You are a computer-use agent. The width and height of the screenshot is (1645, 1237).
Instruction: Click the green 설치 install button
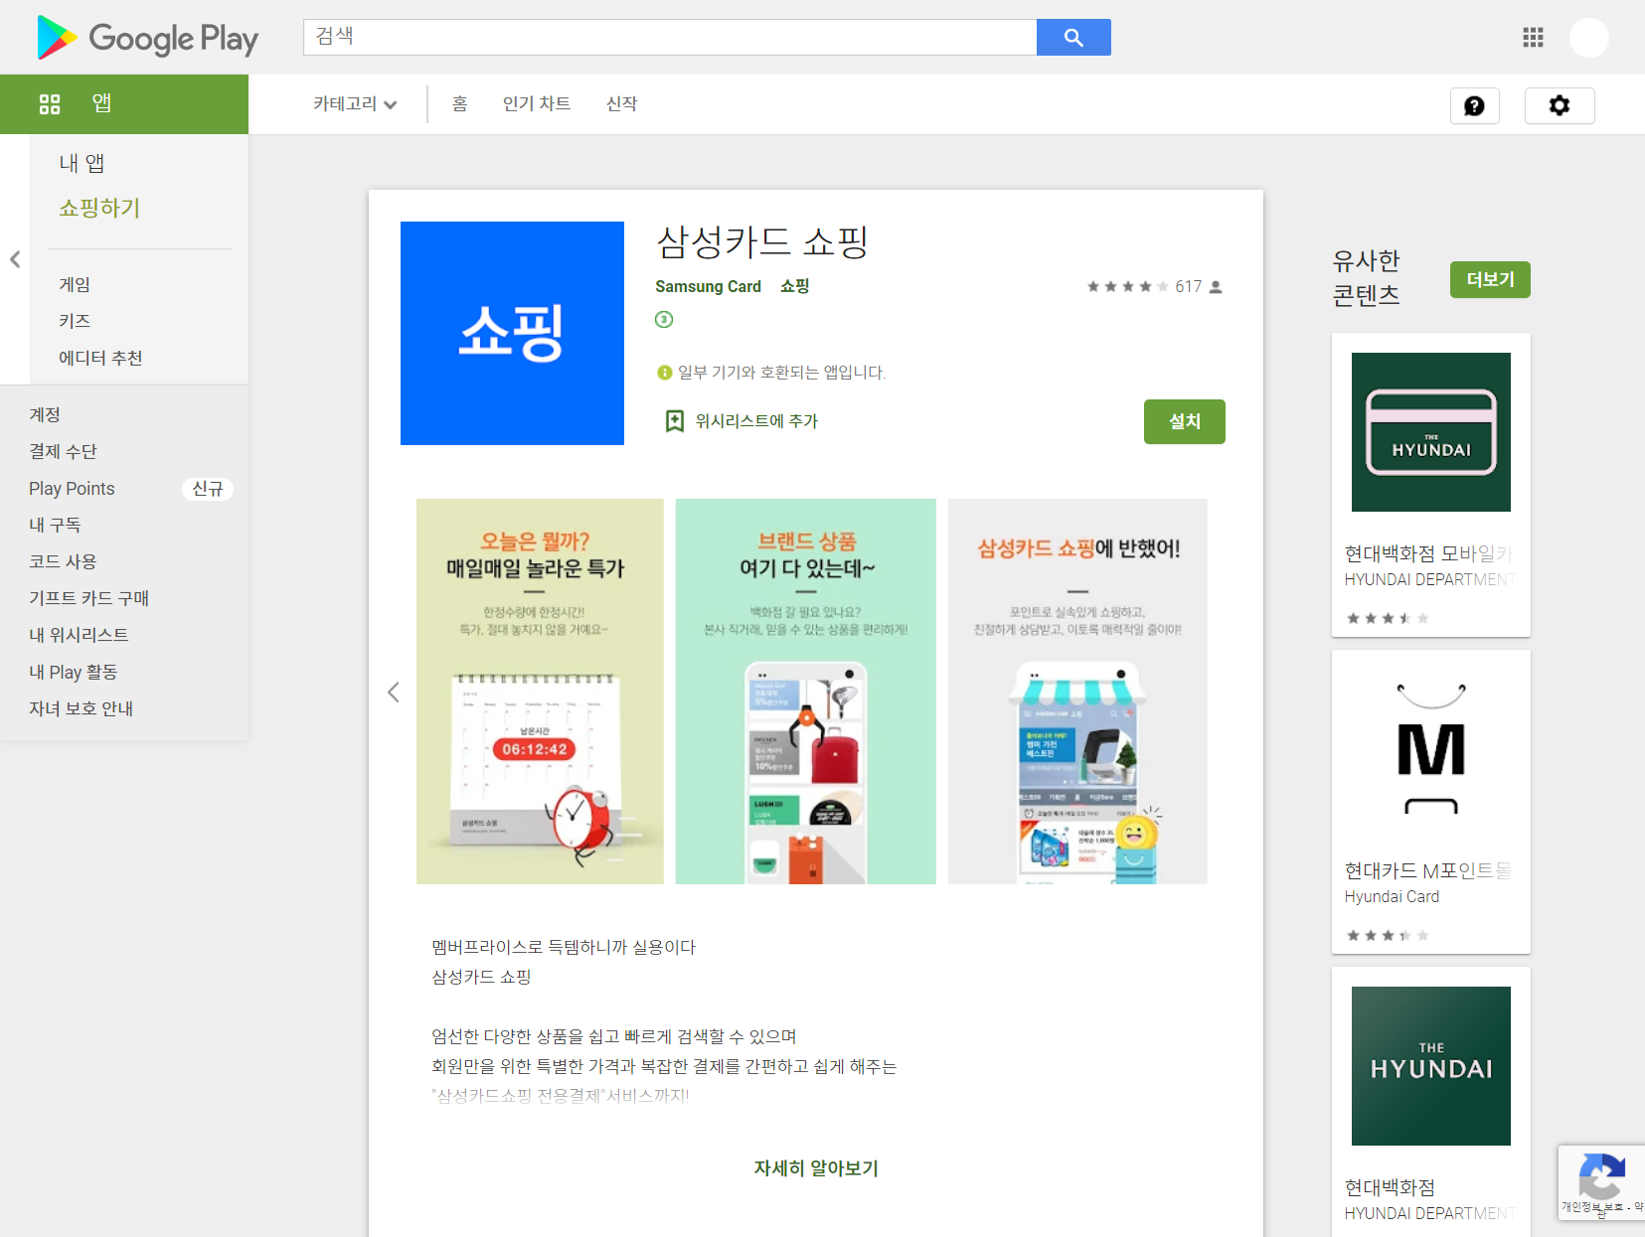pyautogui.click(x=1184, y=421)
